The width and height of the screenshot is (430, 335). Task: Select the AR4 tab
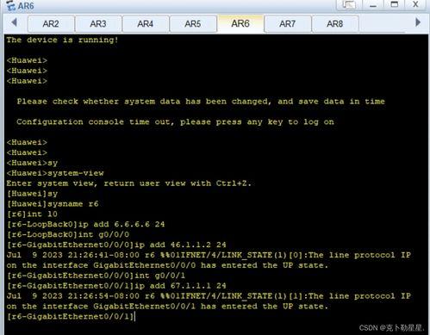pyautogui.click(x=146, y=24)
